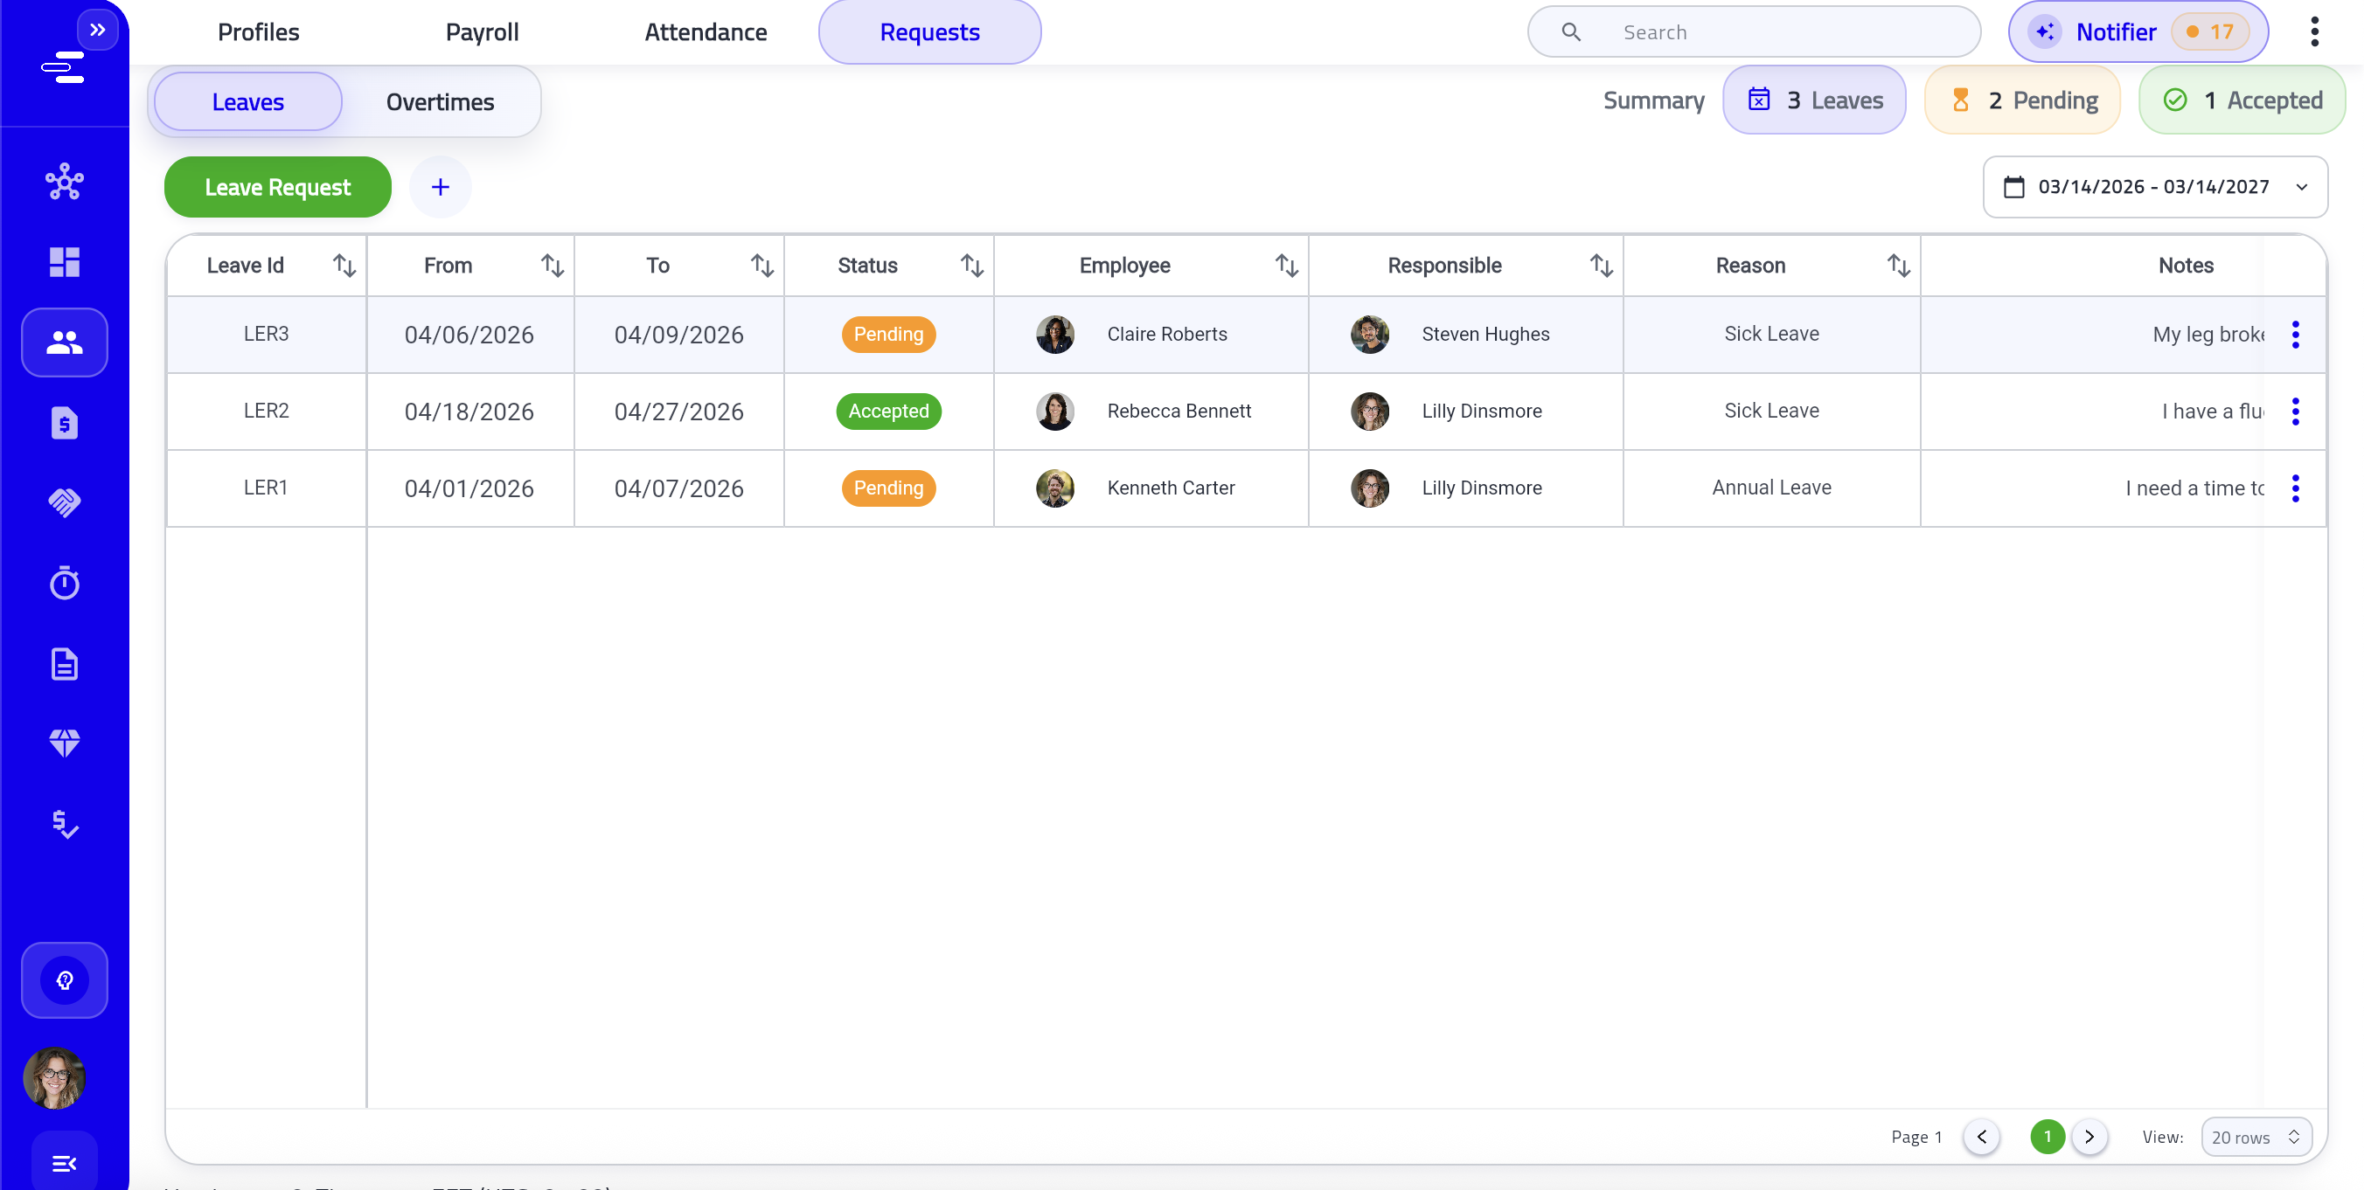The image size is (2364, 1190).
Task: Open the date range dropdown
Action: click(2155, 187)
